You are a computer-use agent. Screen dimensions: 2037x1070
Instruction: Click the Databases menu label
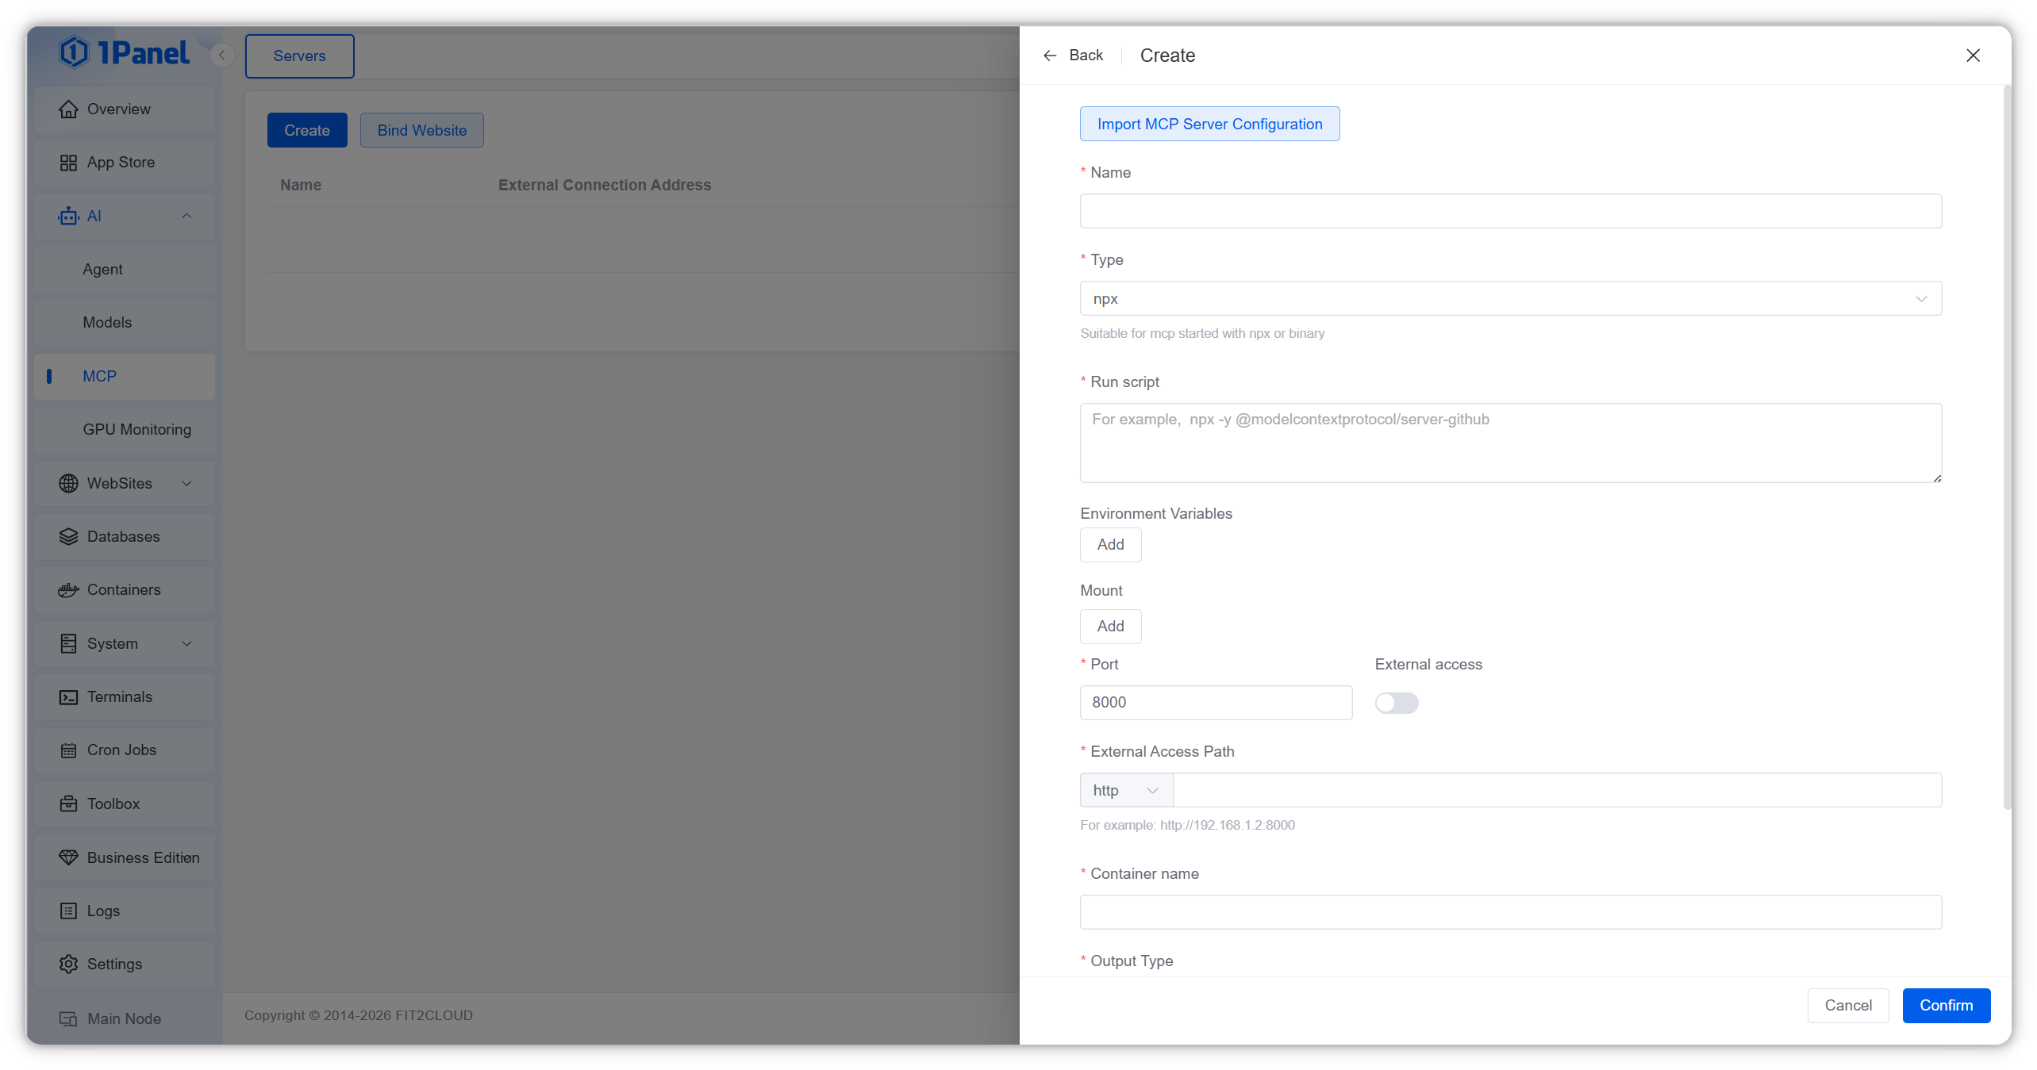pos(123,536)
